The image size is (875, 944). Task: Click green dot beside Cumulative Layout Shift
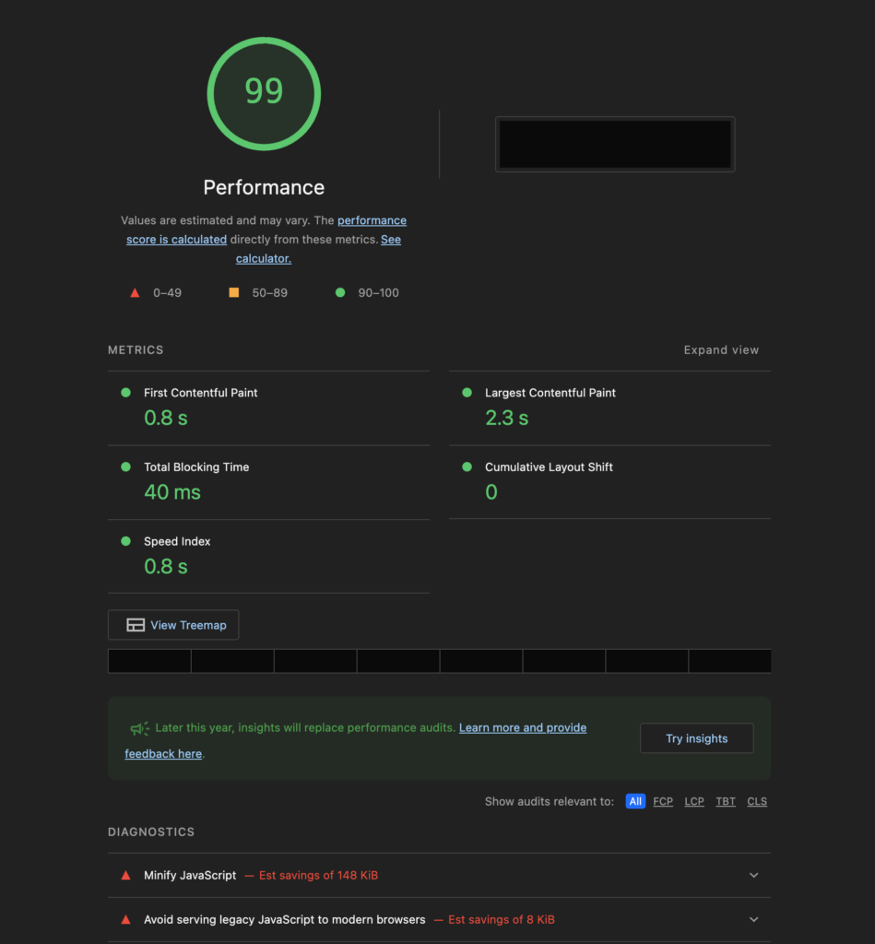pos(467,467)
